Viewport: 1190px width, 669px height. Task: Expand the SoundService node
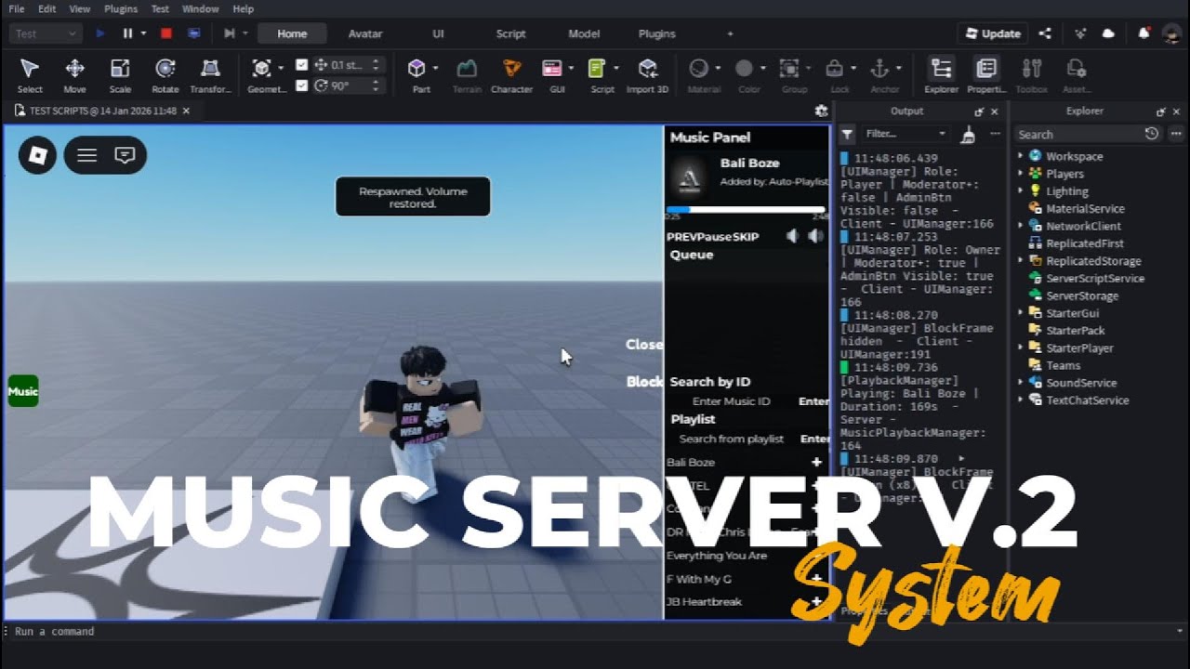click(1021, 383)
